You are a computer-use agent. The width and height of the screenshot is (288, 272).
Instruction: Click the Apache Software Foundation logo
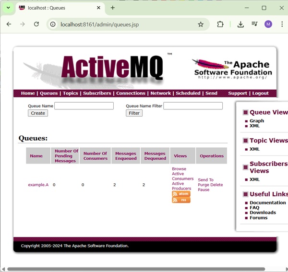pos(232,69)
